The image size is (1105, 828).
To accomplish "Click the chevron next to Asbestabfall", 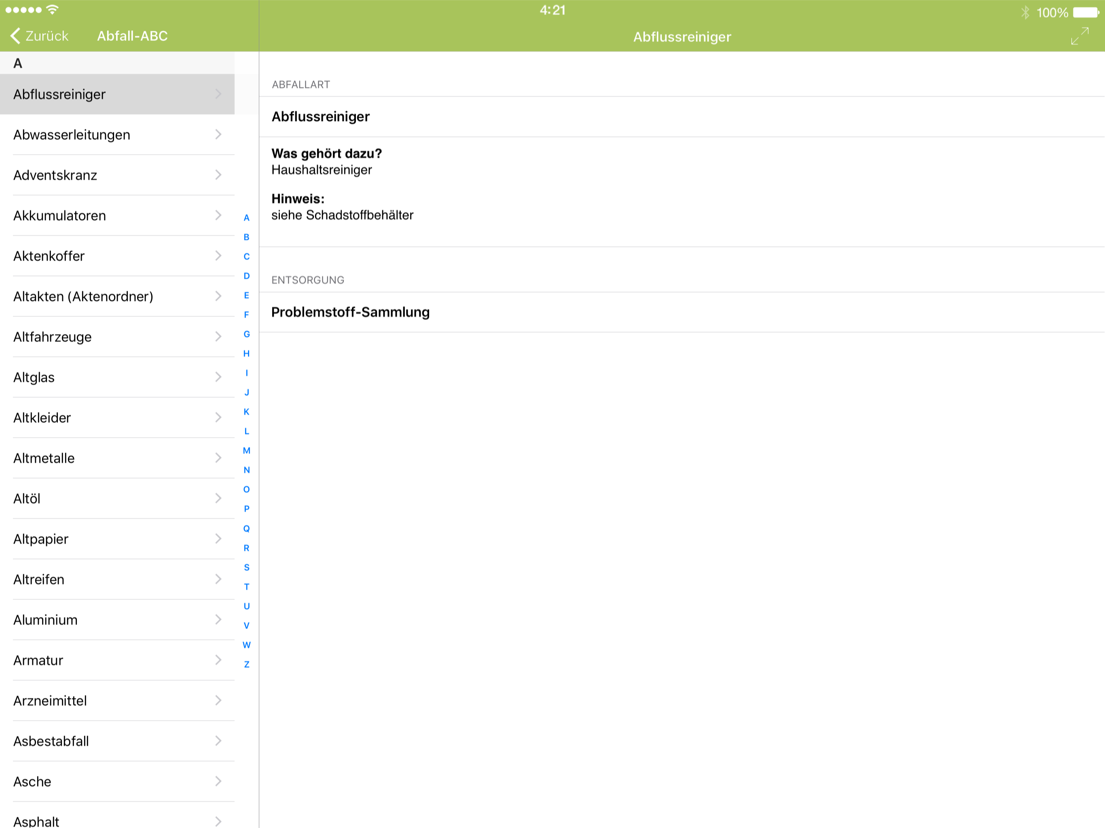I will coord(218,741).
